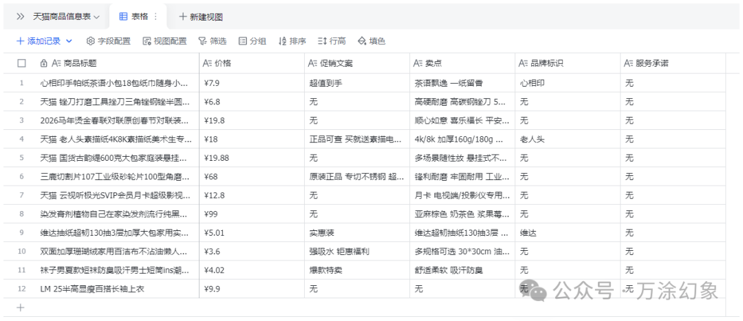Select the cell 茶语飘逸 一纸留香

(462, 83)
